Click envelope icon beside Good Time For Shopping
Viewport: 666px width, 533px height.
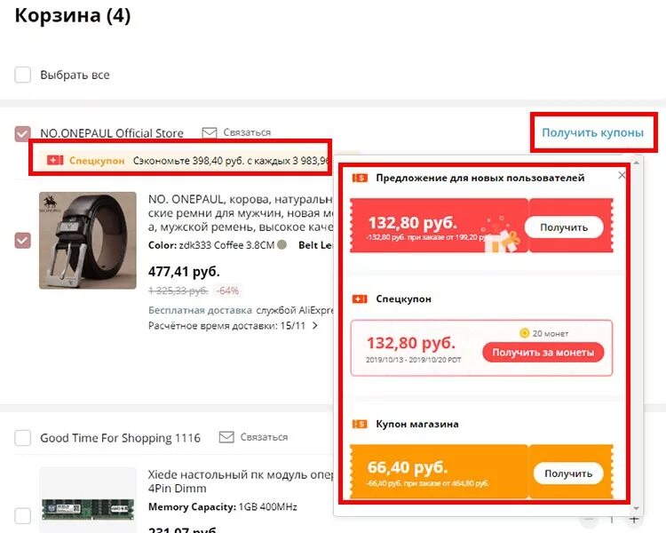tap(226, 437)
